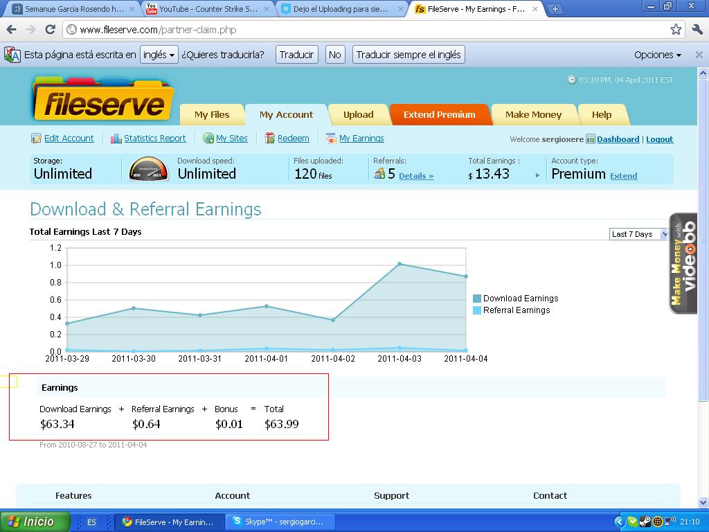Click the page scrollbar down arrow
This screenshot has height=532, width=709.
click(x=703, y=502)
